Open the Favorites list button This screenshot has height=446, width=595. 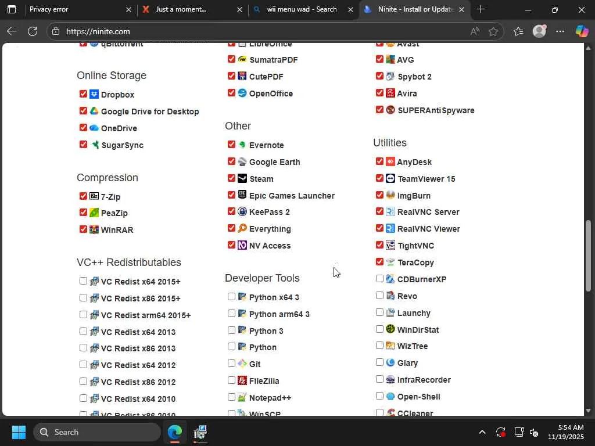[x=518, y=31]
